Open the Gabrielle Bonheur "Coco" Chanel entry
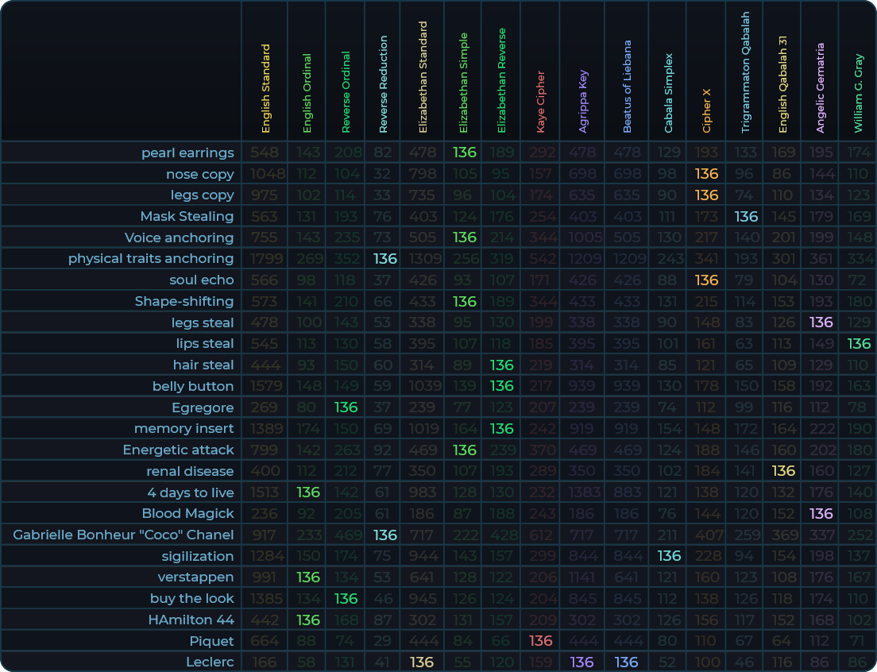Viewport: 877px width, 672px height. click(123, 535)
